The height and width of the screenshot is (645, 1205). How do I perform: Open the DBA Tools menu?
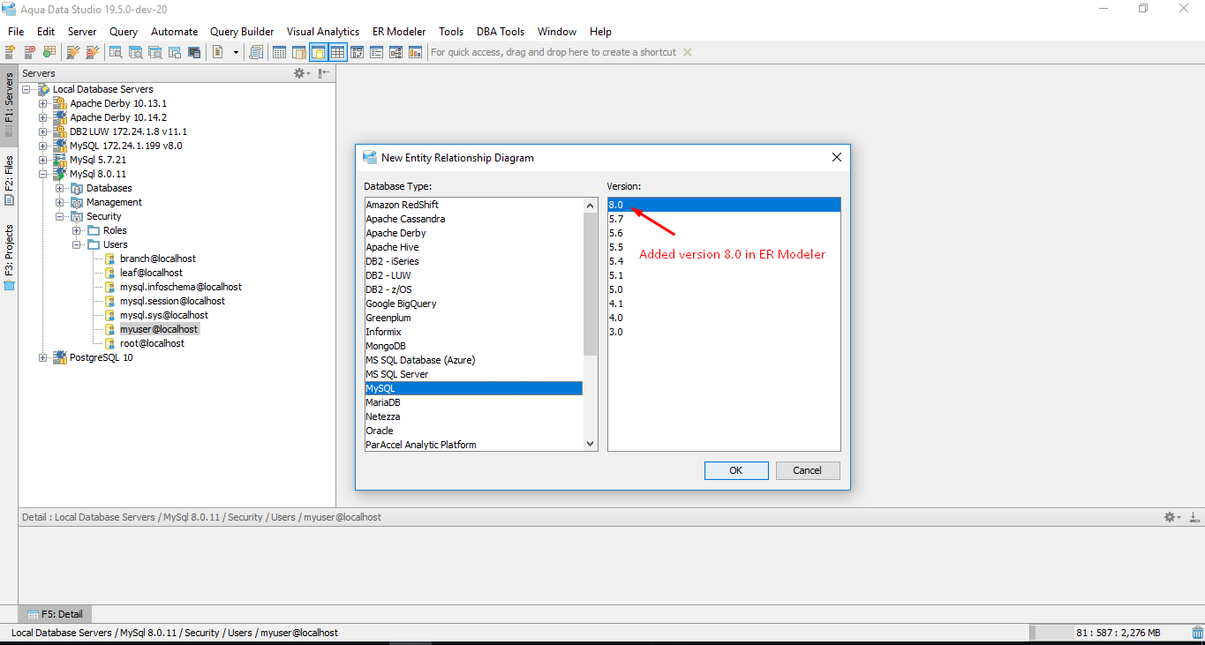point(501,31)
